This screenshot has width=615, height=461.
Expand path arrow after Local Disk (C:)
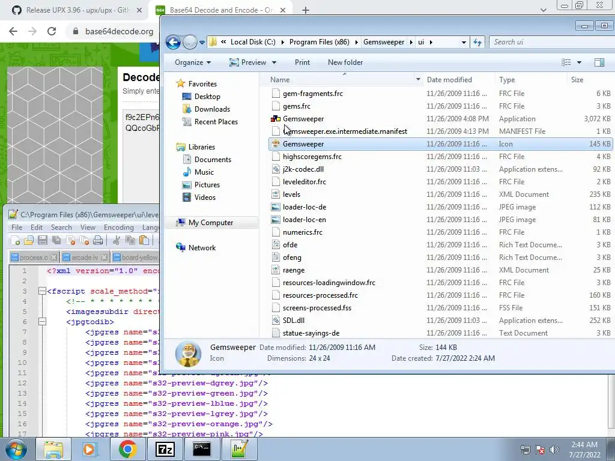click(x=282, y=42)
